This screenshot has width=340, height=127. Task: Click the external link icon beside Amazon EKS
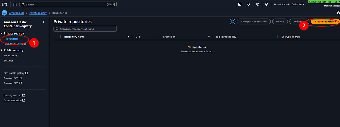20,83
